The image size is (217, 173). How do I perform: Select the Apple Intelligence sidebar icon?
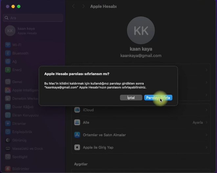8,90
